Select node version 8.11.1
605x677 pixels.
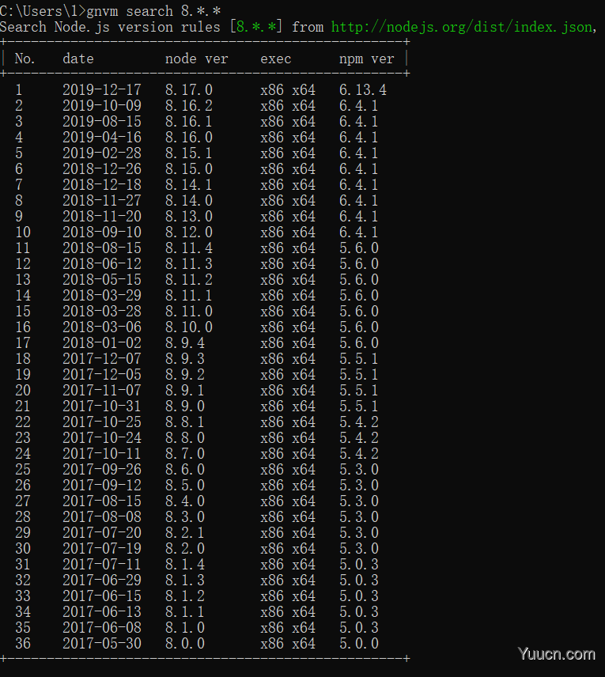189,296
